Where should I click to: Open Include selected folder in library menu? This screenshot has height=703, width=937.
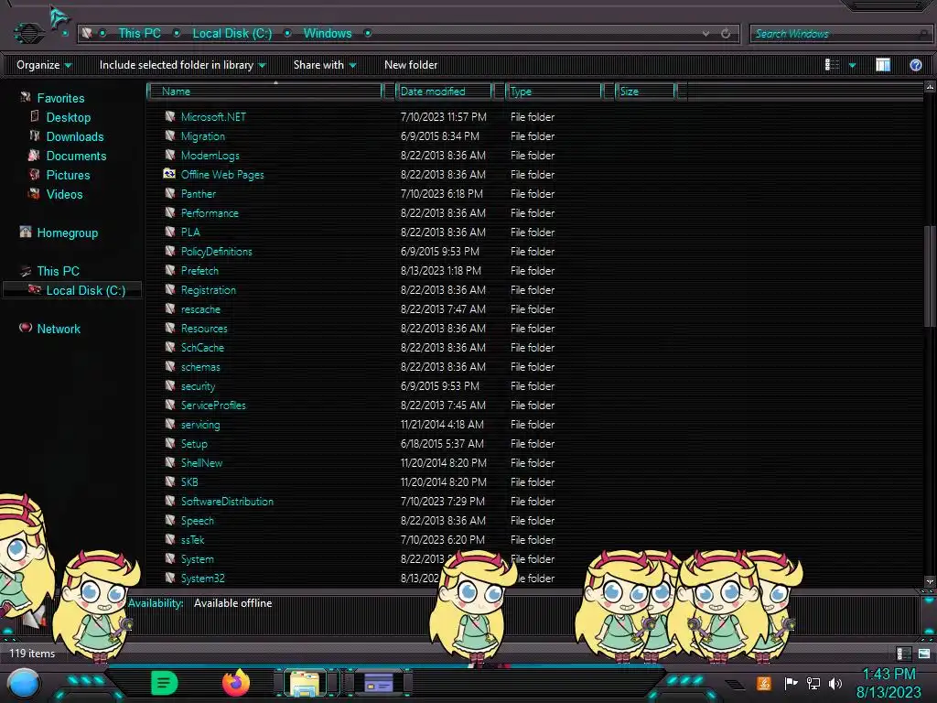(182, 65)
